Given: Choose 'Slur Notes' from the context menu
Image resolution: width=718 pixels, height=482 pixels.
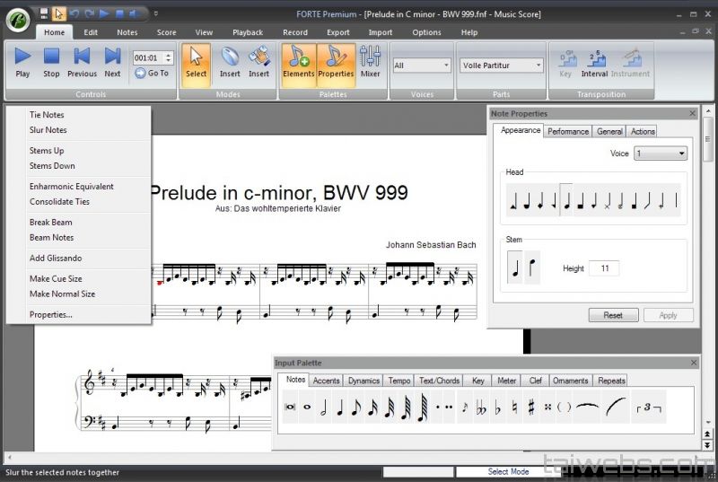Looking at the screenshot, I should (48, 130).
